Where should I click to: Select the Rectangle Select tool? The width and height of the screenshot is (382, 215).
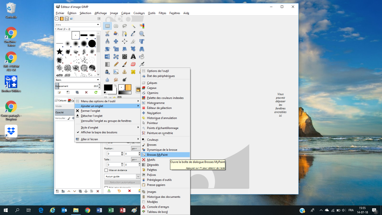(107, 26)
